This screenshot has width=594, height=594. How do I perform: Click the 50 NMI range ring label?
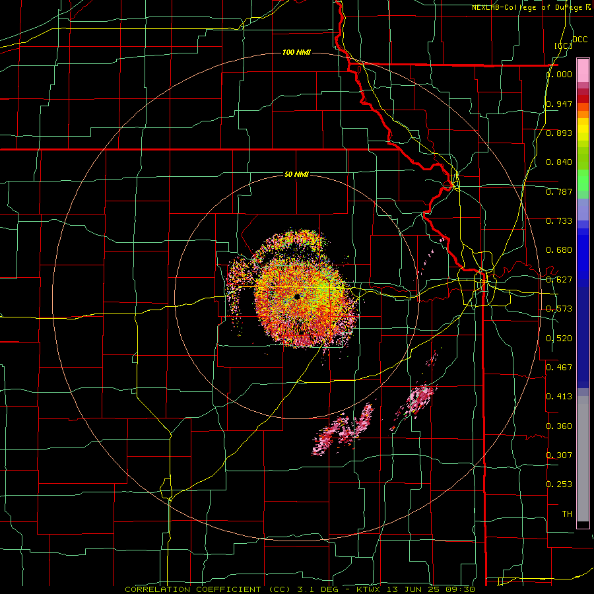point(296,174)
